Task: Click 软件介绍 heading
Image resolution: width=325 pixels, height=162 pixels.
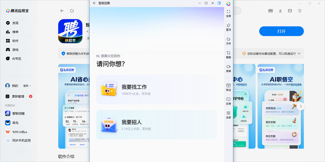Action: pos(66,157)
